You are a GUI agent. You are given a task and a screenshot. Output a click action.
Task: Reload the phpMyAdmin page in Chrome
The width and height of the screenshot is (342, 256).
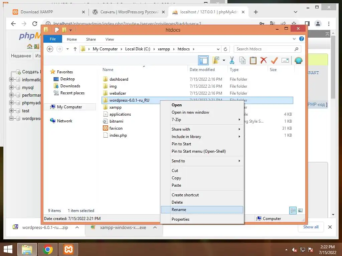click(35, 24)
